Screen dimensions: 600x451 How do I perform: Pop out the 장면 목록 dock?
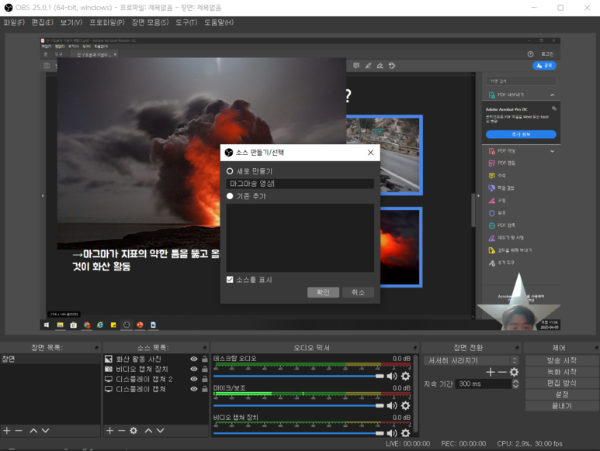[96, 348]
